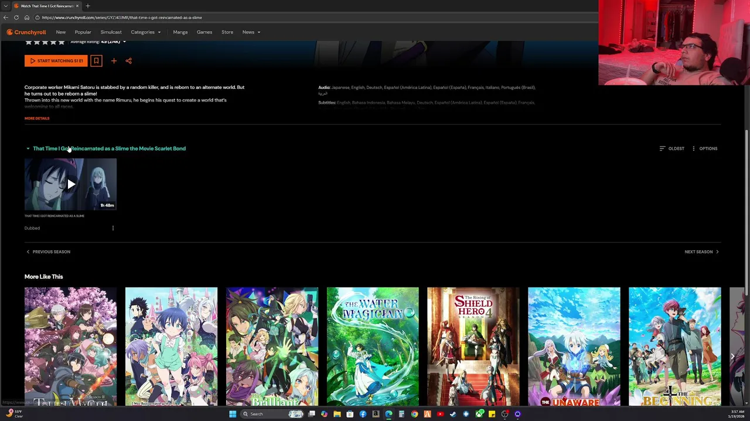This screenshot has height=421, width=750.
Task: Expand the News dropdown
Action: click(x=251, y=32)
